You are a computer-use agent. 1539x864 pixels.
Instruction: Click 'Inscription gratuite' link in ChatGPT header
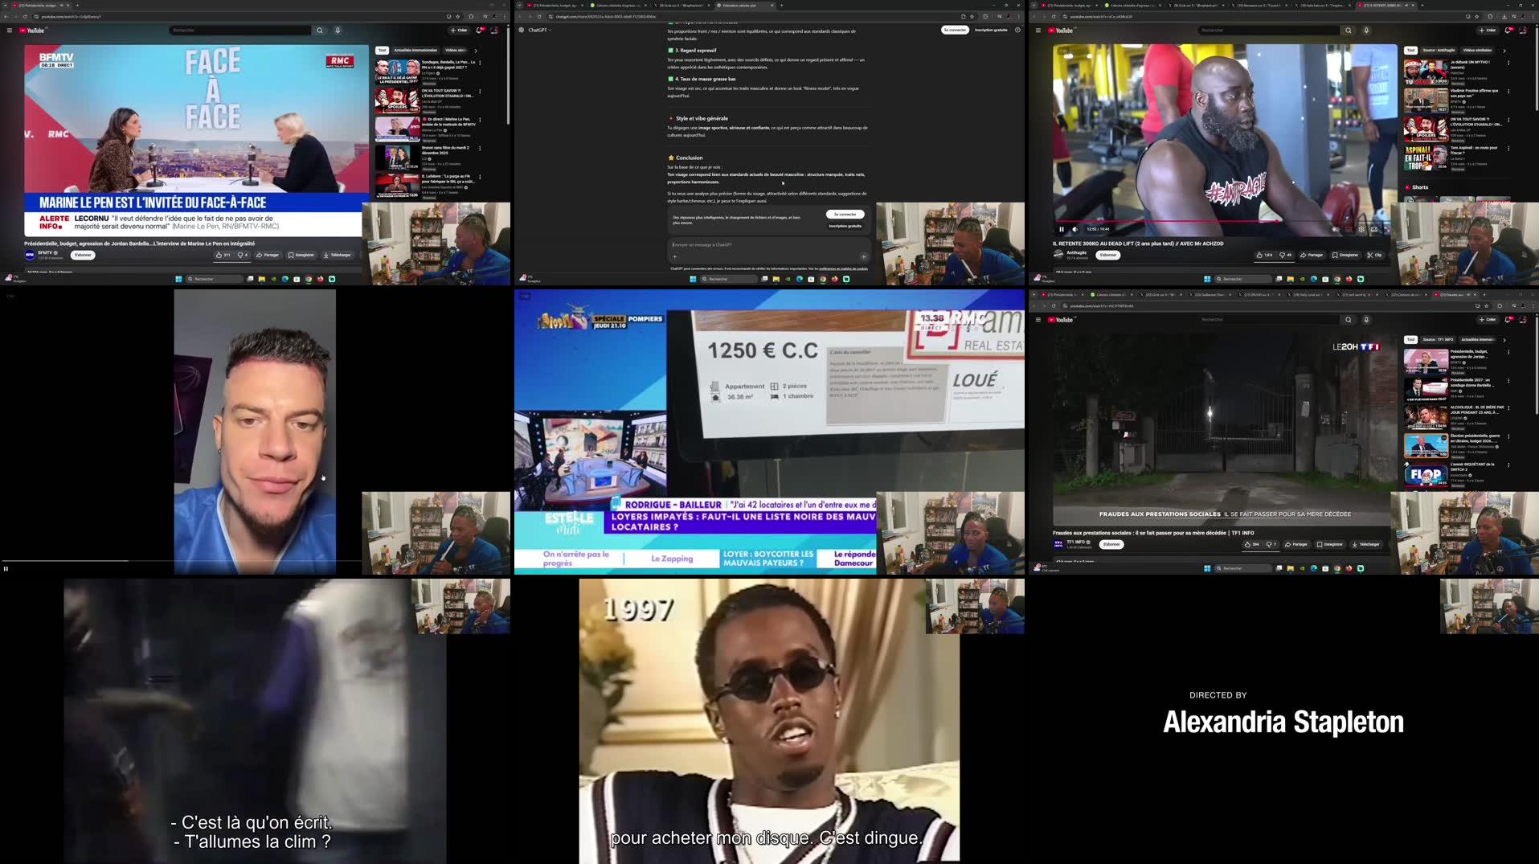(x=990, y=30)
